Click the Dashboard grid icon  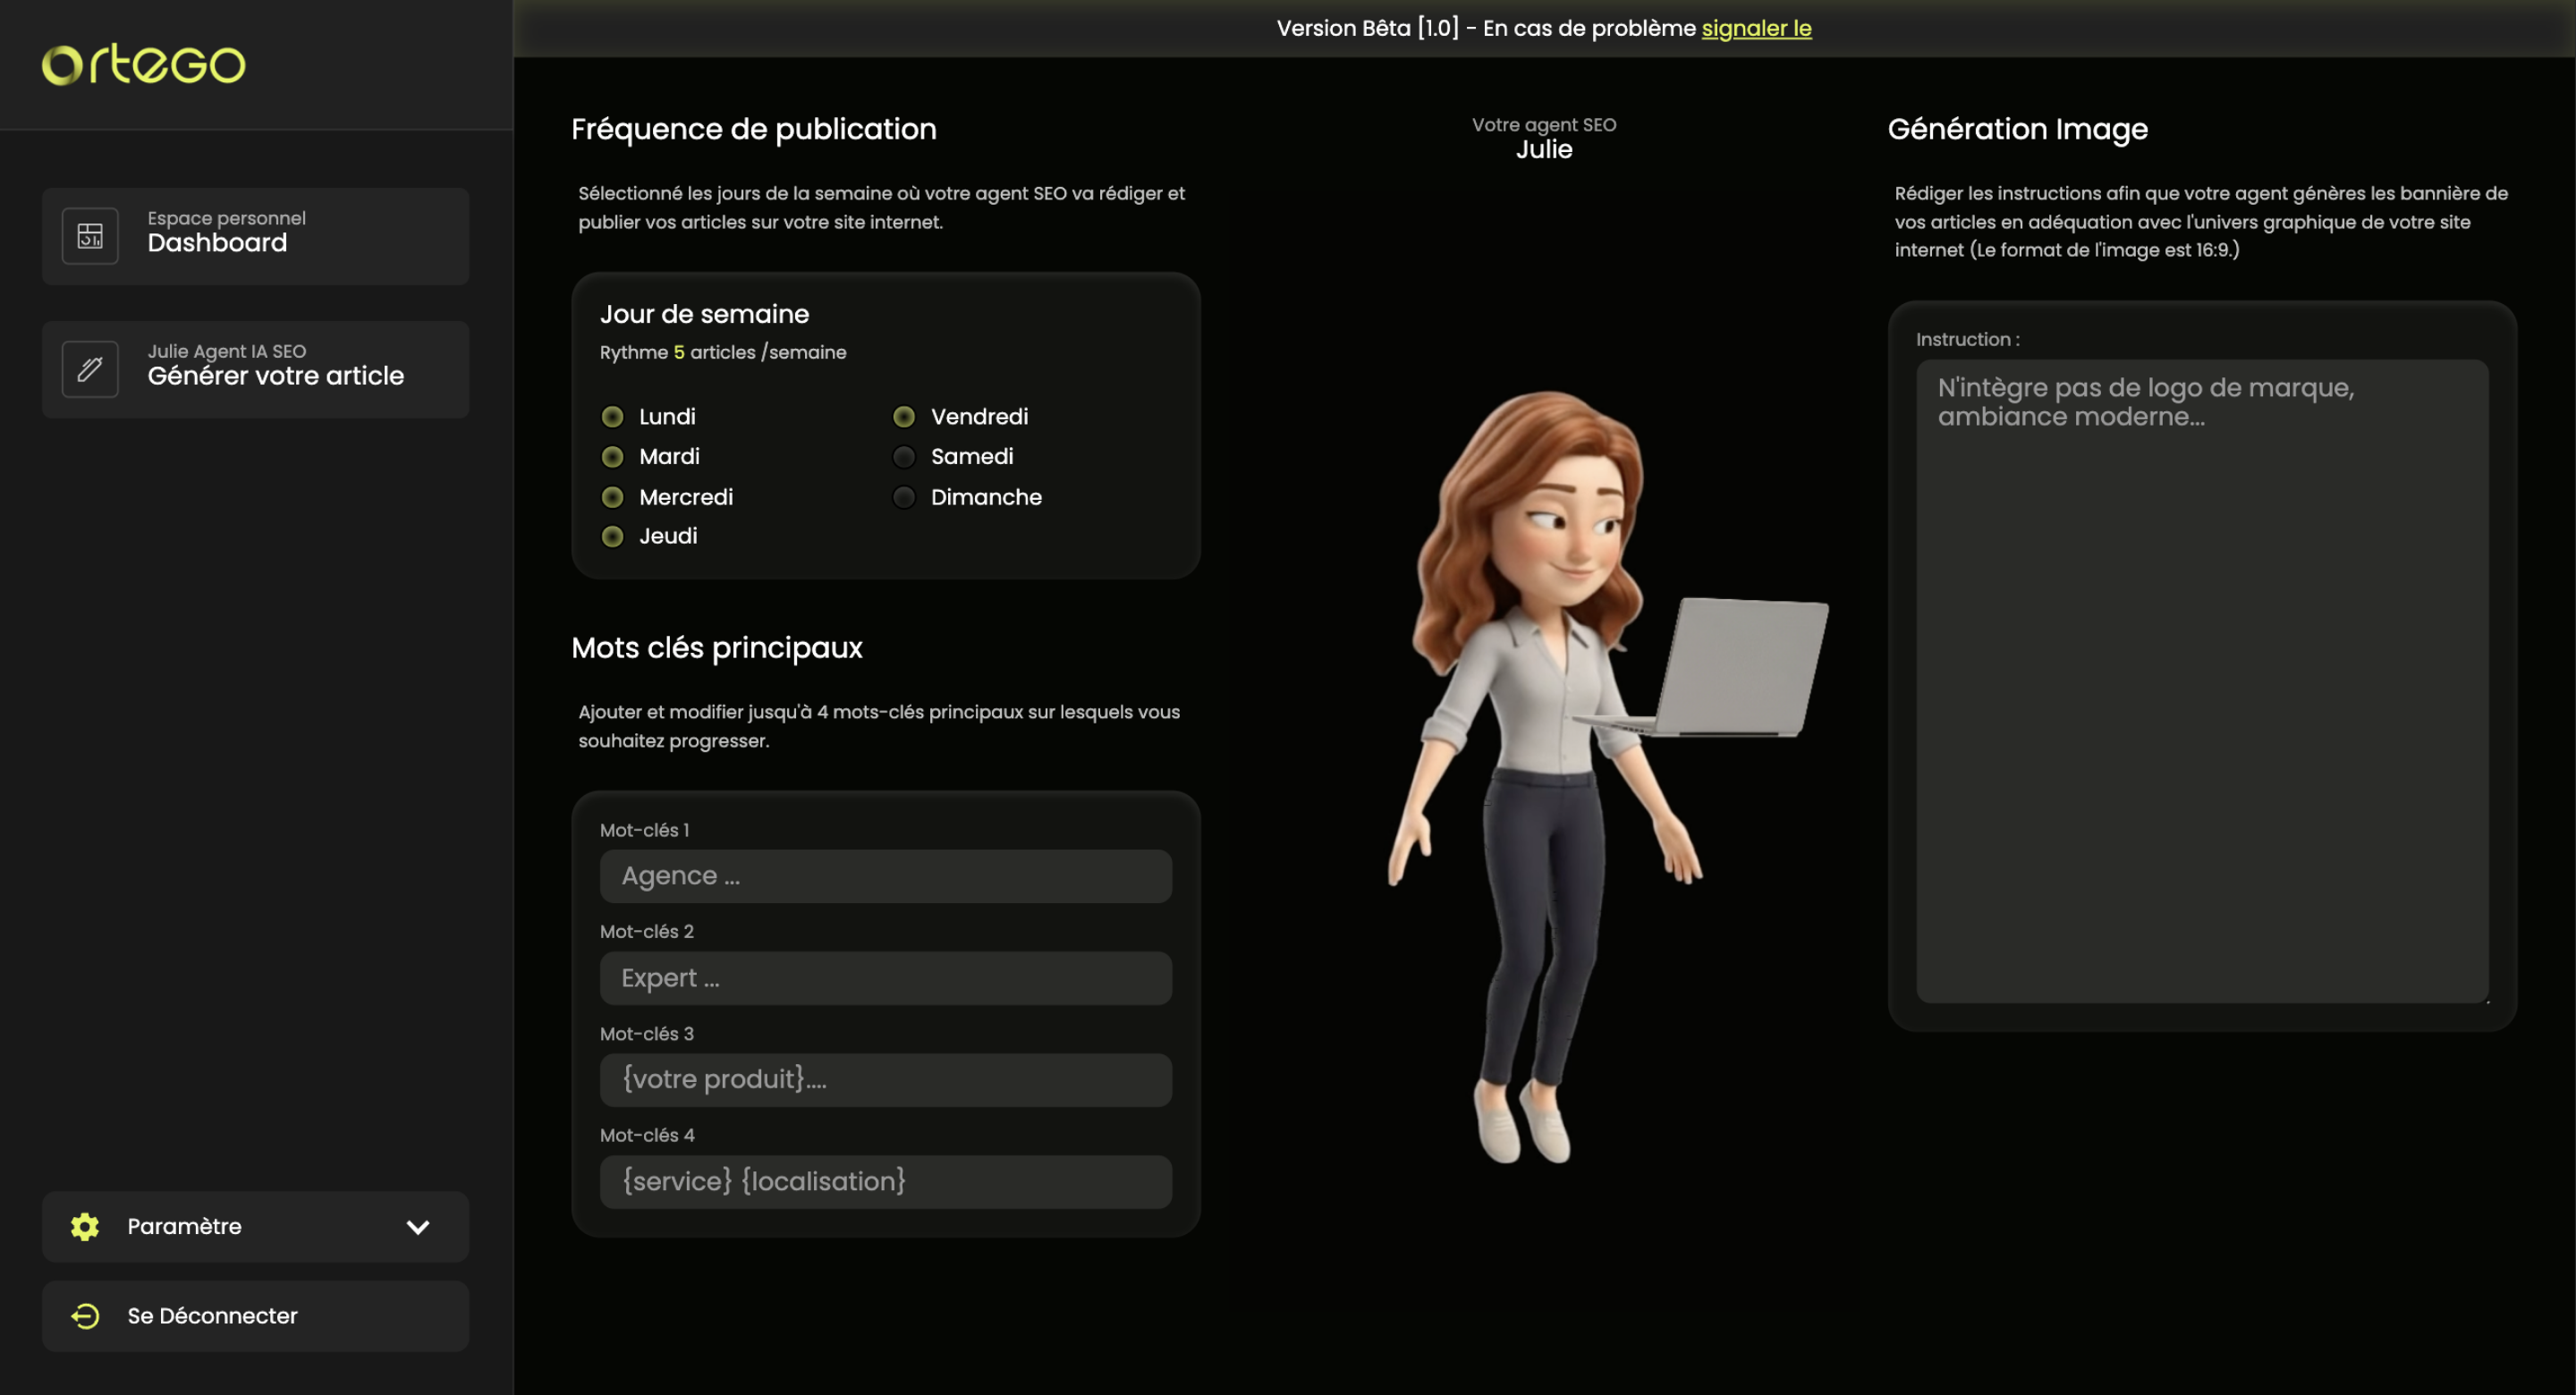coord(89,236)
